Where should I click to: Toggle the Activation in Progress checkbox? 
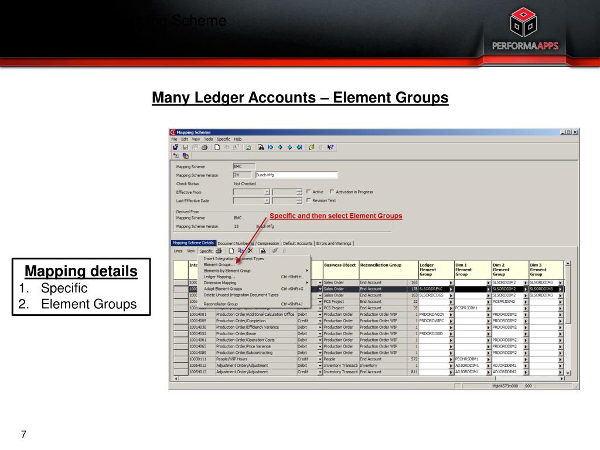332,192
